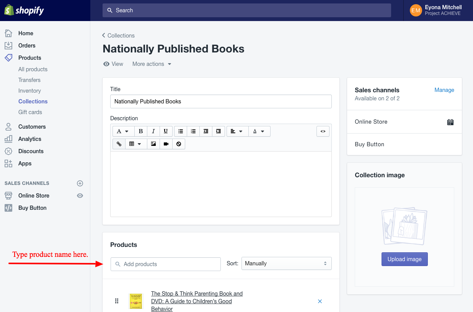Click the Title input field
This screenshot has height=312, width=473.
click(221, 101)
